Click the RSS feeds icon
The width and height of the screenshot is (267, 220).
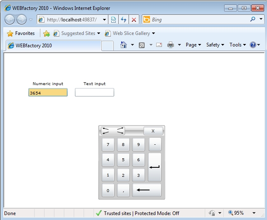[142, 45]
